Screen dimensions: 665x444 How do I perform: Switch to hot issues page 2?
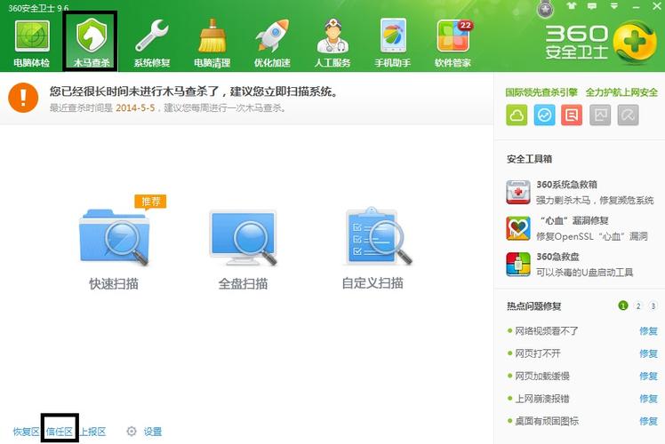point(638,305)
